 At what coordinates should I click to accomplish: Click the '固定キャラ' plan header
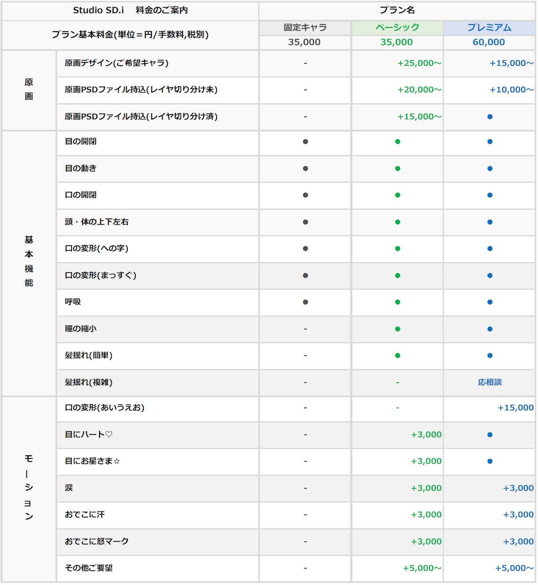coord(305,27)
